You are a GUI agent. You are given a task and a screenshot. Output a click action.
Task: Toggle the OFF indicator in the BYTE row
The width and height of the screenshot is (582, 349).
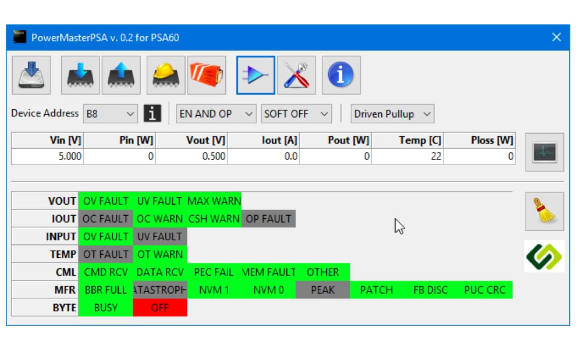(161, 308)
